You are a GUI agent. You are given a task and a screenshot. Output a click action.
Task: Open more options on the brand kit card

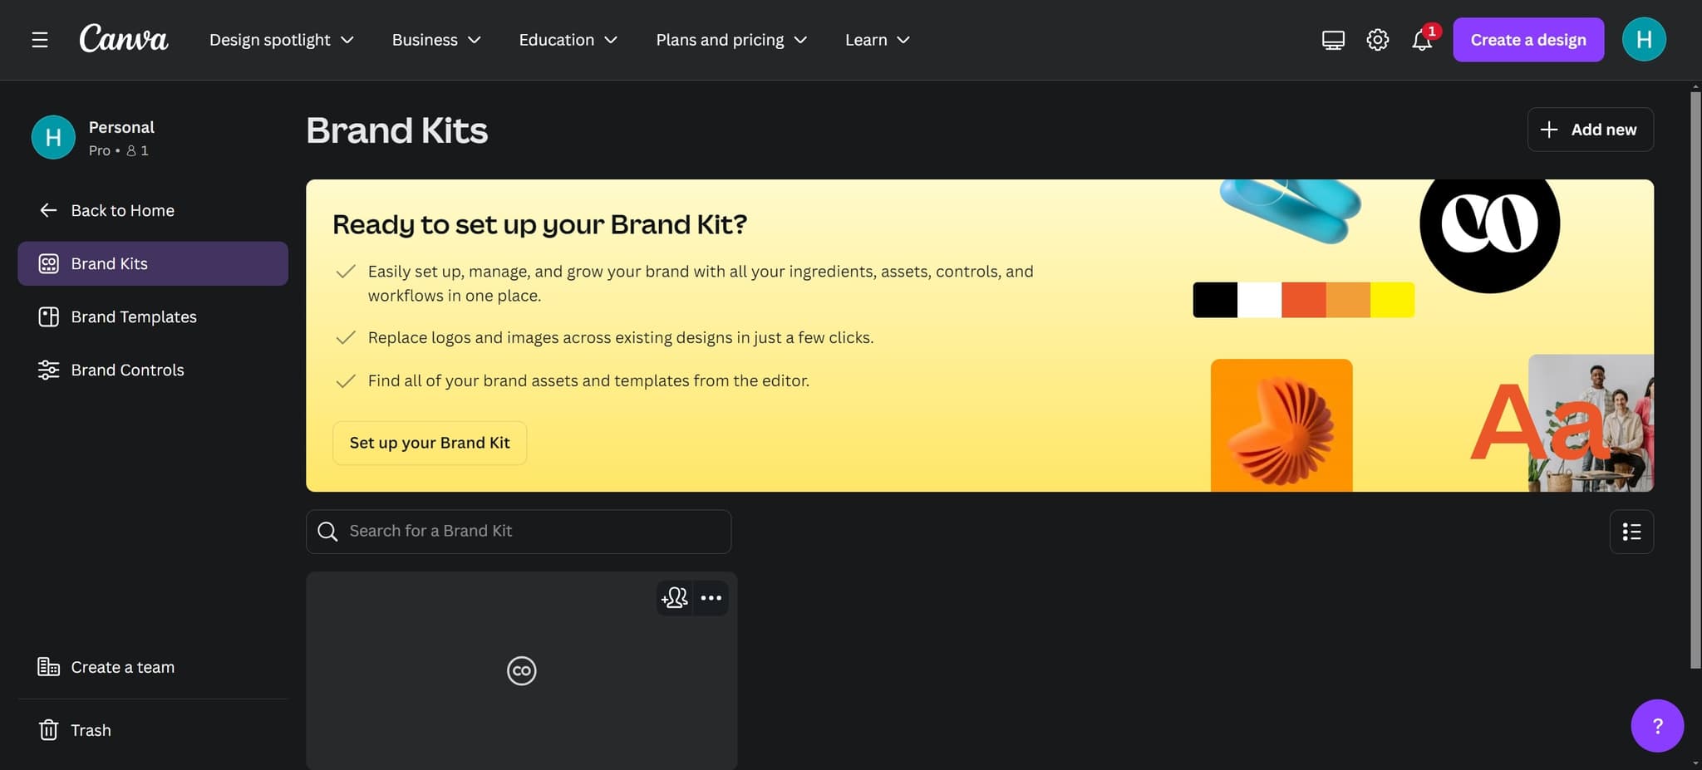click(711, 597)
